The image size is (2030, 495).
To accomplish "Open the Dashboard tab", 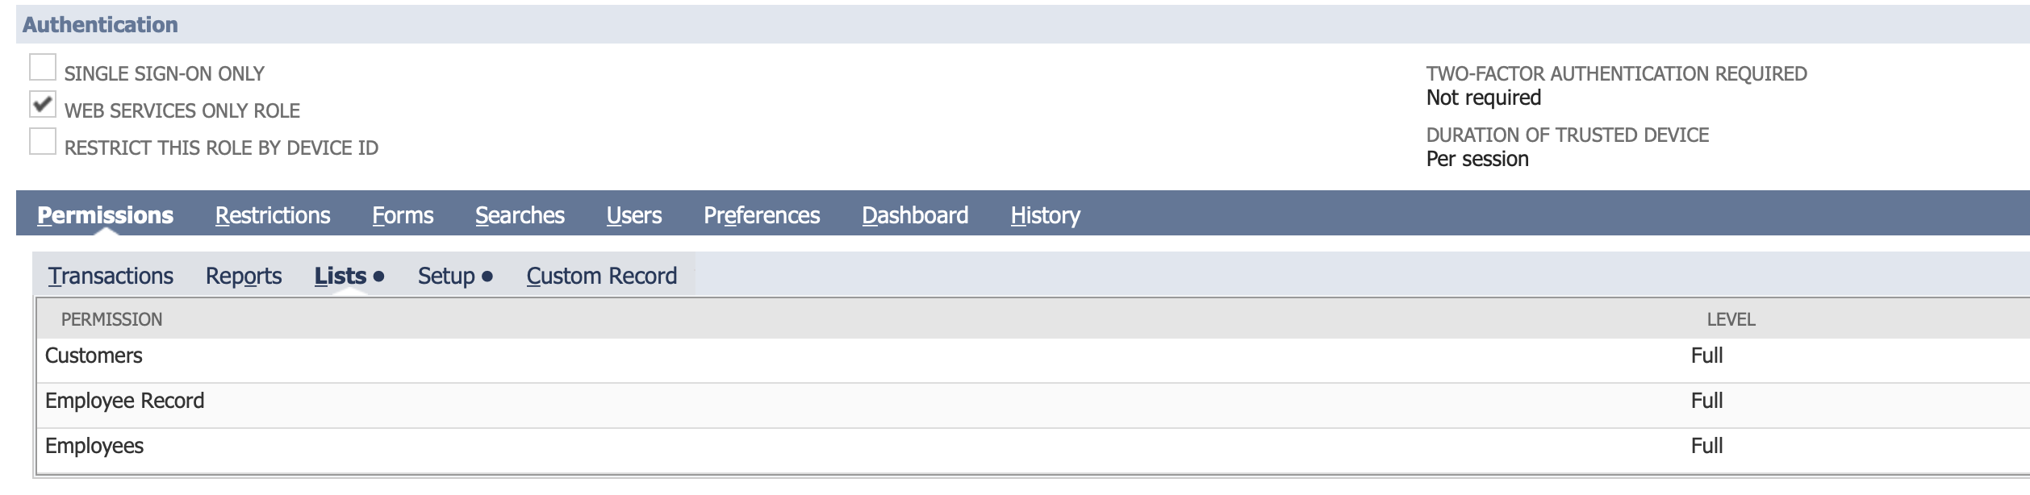I will coord(915,215).
